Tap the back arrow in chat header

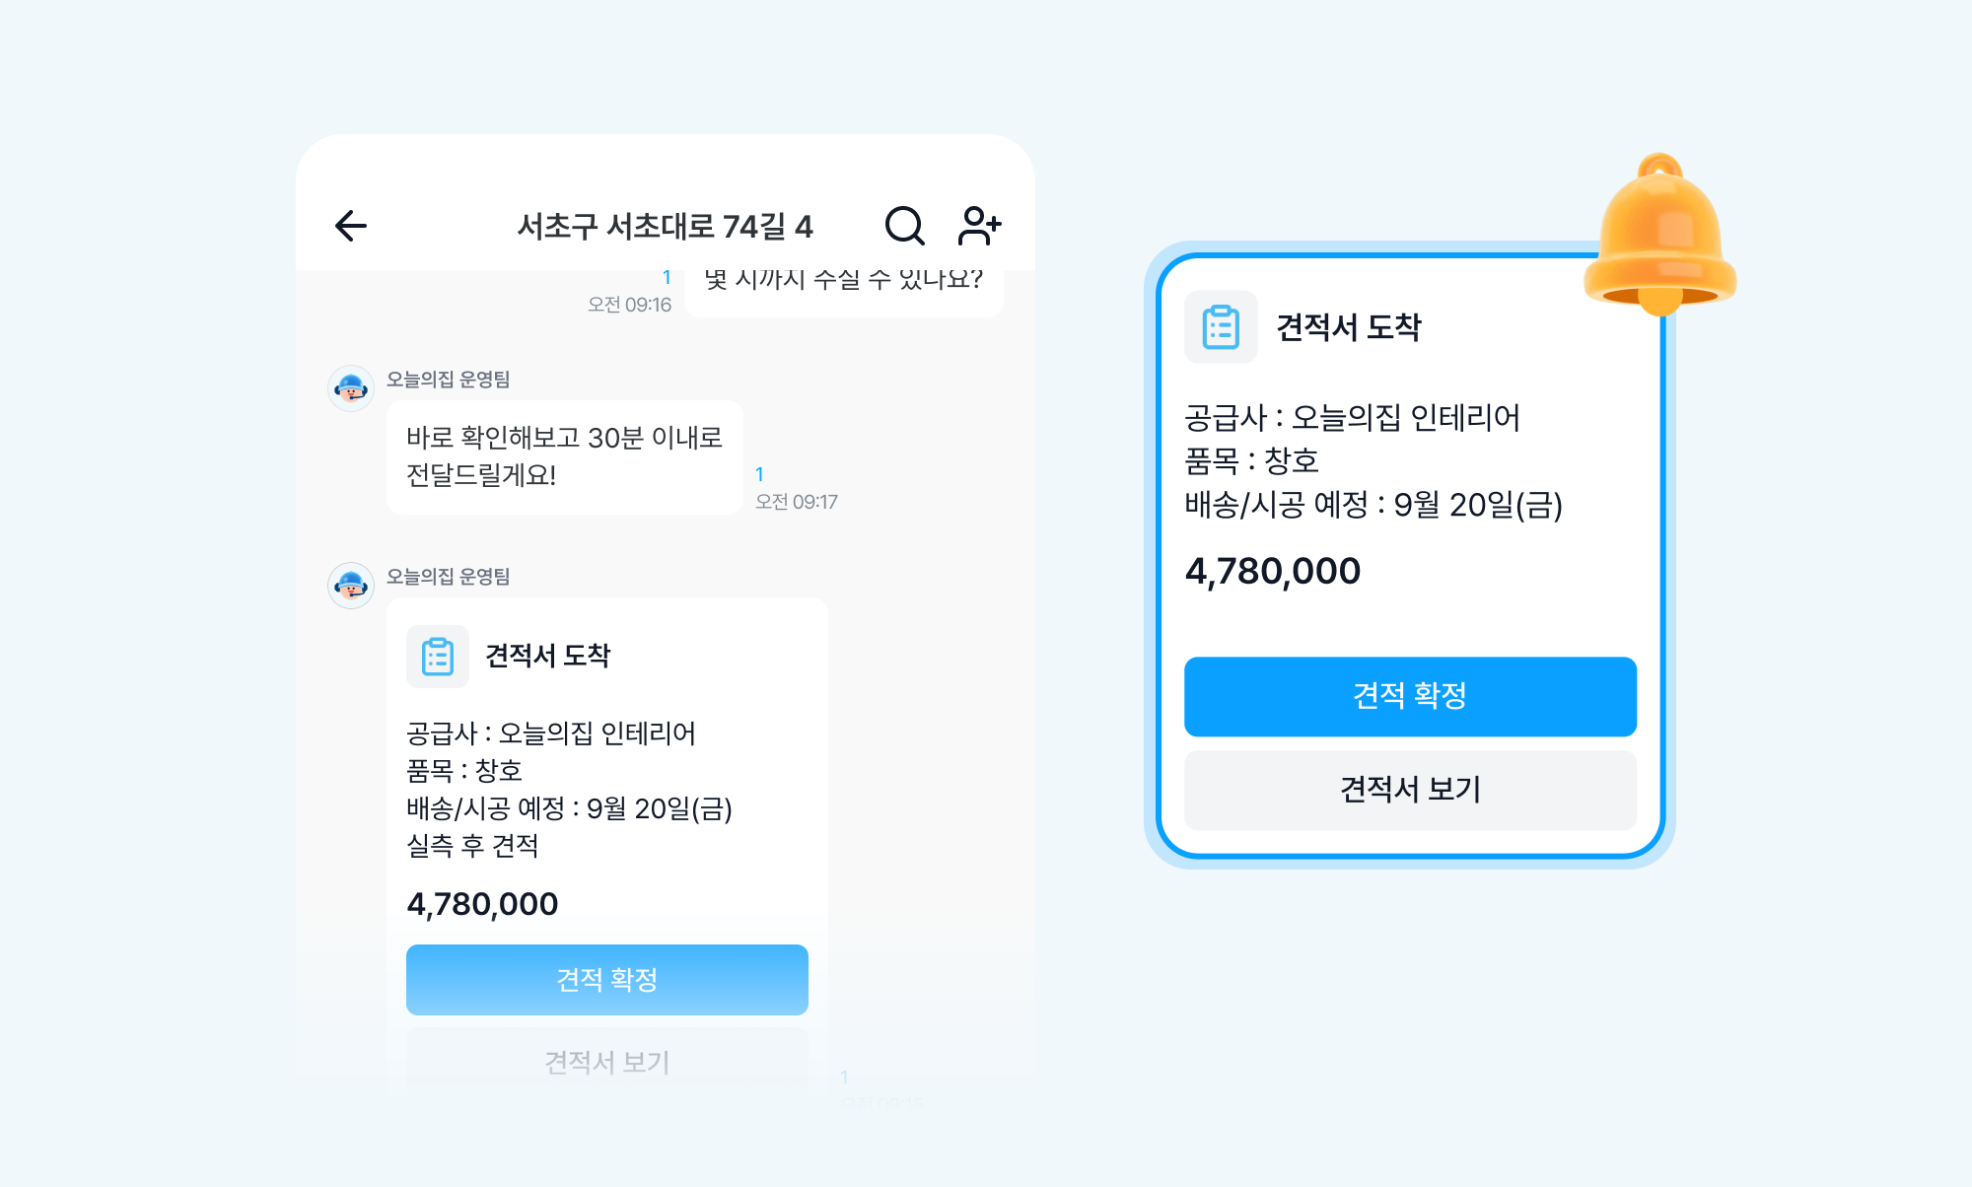coord(351,226)
